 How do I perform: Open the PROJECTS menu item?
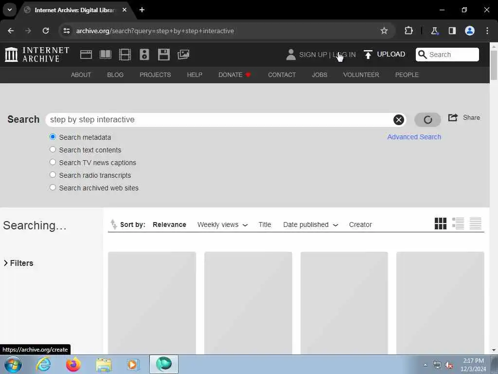155,75
